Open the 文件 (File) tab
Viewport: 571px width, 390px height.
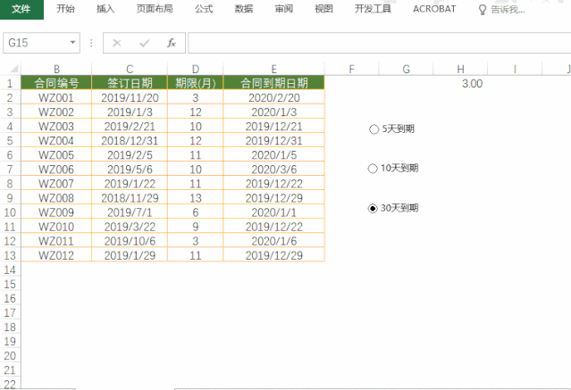(21, 9)
